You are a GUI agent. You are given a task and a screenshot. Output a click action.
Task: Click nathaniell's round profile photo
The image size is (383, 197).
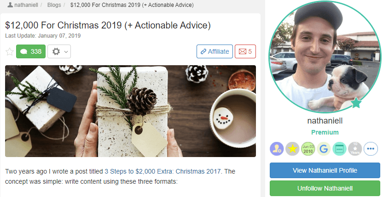point(325,57)
